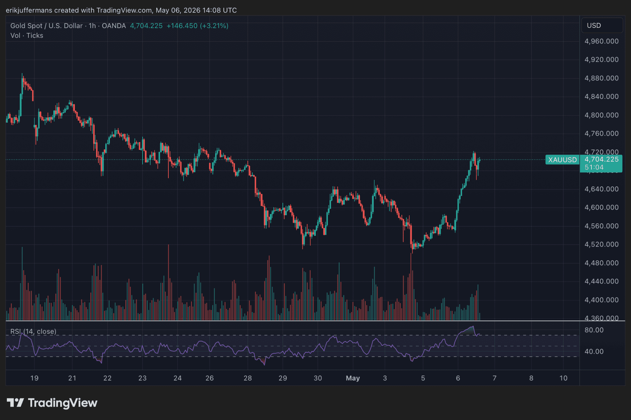Viewport: 631px width, 420px height.
Task: Click the 4,840.000 price axis label
Action: [602, 96]
